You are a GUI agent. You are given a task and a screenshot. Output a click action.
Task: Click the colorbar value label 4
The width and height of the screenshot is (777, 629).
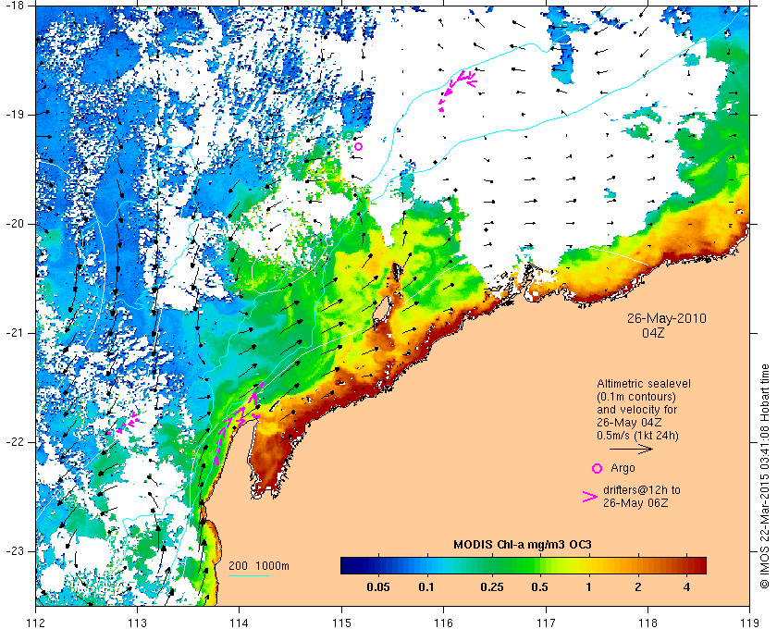(x=686, y=587)
